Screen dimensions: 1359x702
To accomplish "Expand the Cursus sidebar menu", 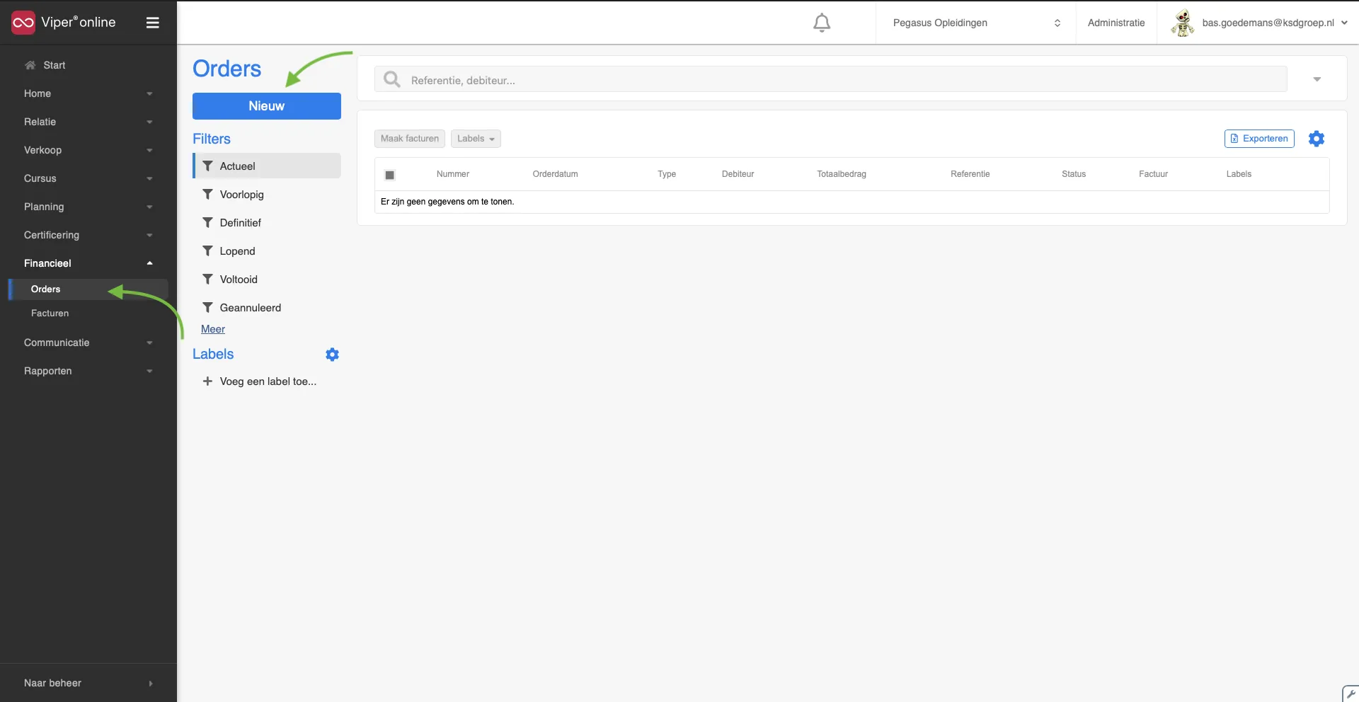I will point(88,178).
